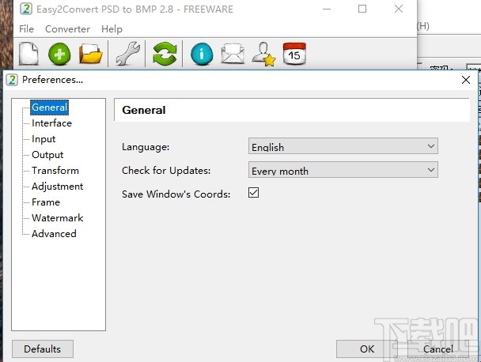This screenshot has height=362, width=481.
Task: Click the blue Info icon
Action: (202, 54)
